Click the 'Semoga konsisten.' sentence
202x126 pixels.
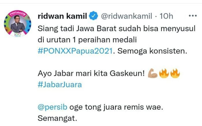(152, 51)
